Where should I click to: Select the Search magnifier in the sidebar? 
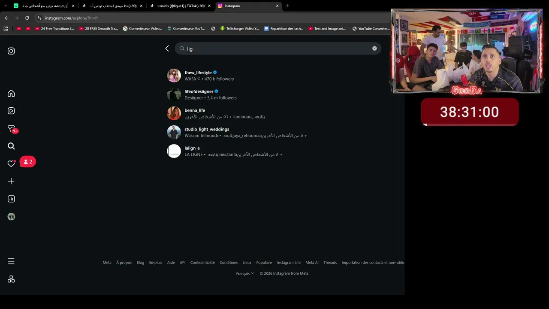tap(11, 146)
